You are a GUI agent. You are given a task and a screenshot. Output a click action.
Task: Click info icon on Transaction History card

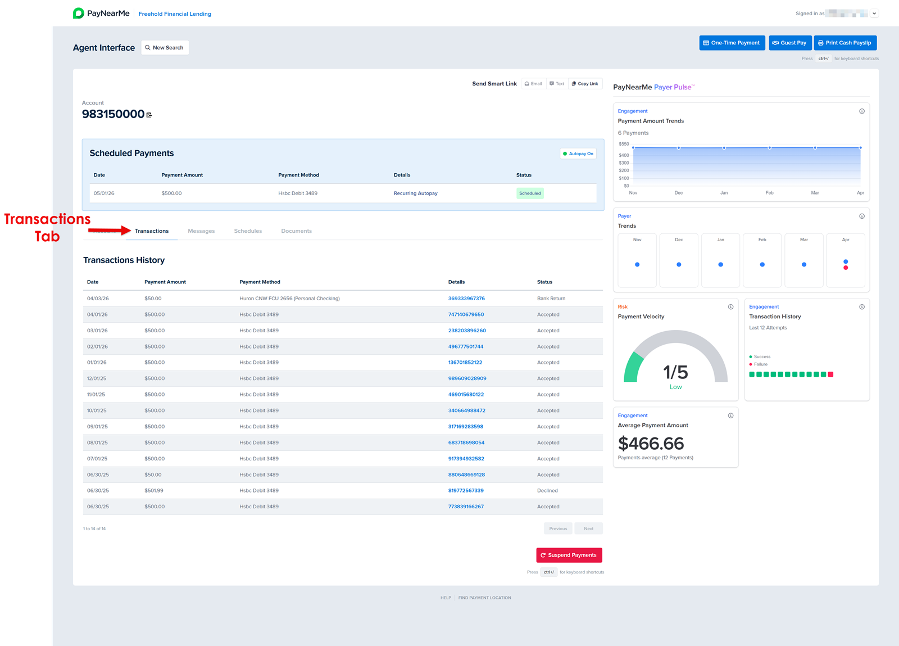pos(861,307)
